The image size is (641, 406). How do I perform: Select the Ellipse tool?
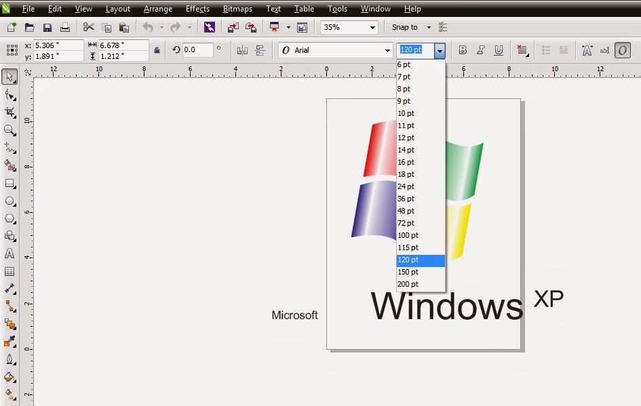pyautogui.click(x=9, y=201)
